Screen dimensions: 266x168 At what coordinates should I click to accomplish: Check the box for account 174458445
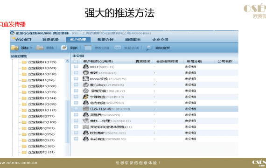coord(76,84)
